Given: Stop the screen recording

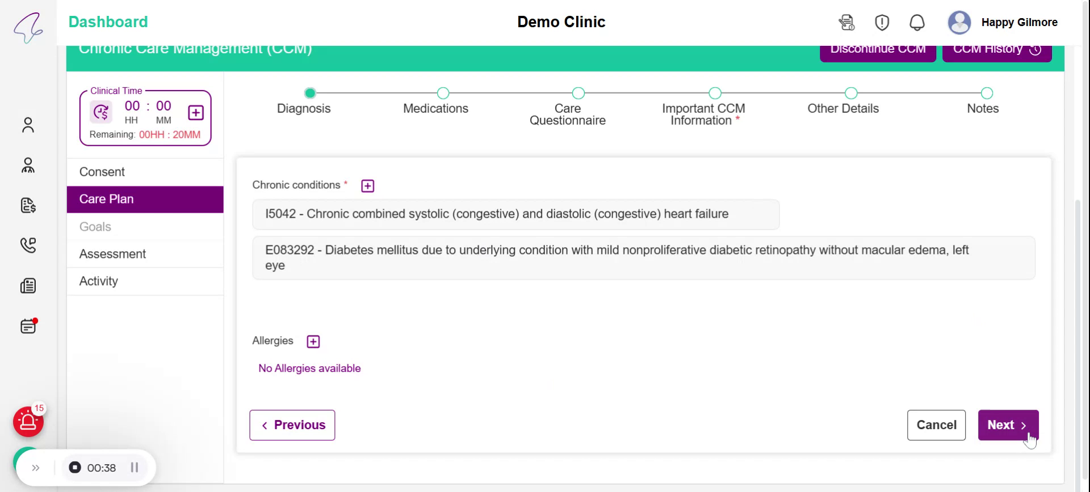Looking at the screenshot, I should (75, 468).
